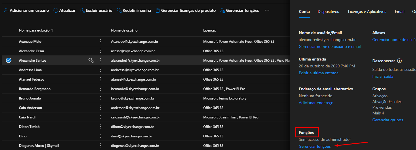This screenshot has width=416, height=150.
Task: Open more actions for Atanael Tedesco
Action: tap(101, 79)
